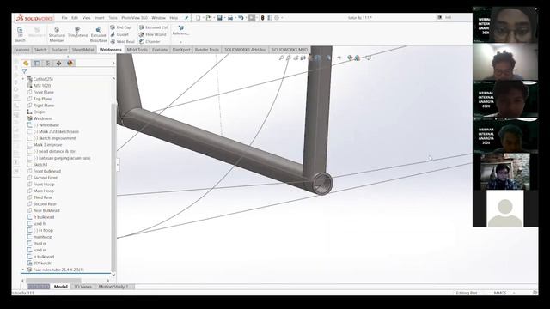Open the Tools menu
Screen dimensions: 550x309
pyautogui.click(x=113, y=18)
